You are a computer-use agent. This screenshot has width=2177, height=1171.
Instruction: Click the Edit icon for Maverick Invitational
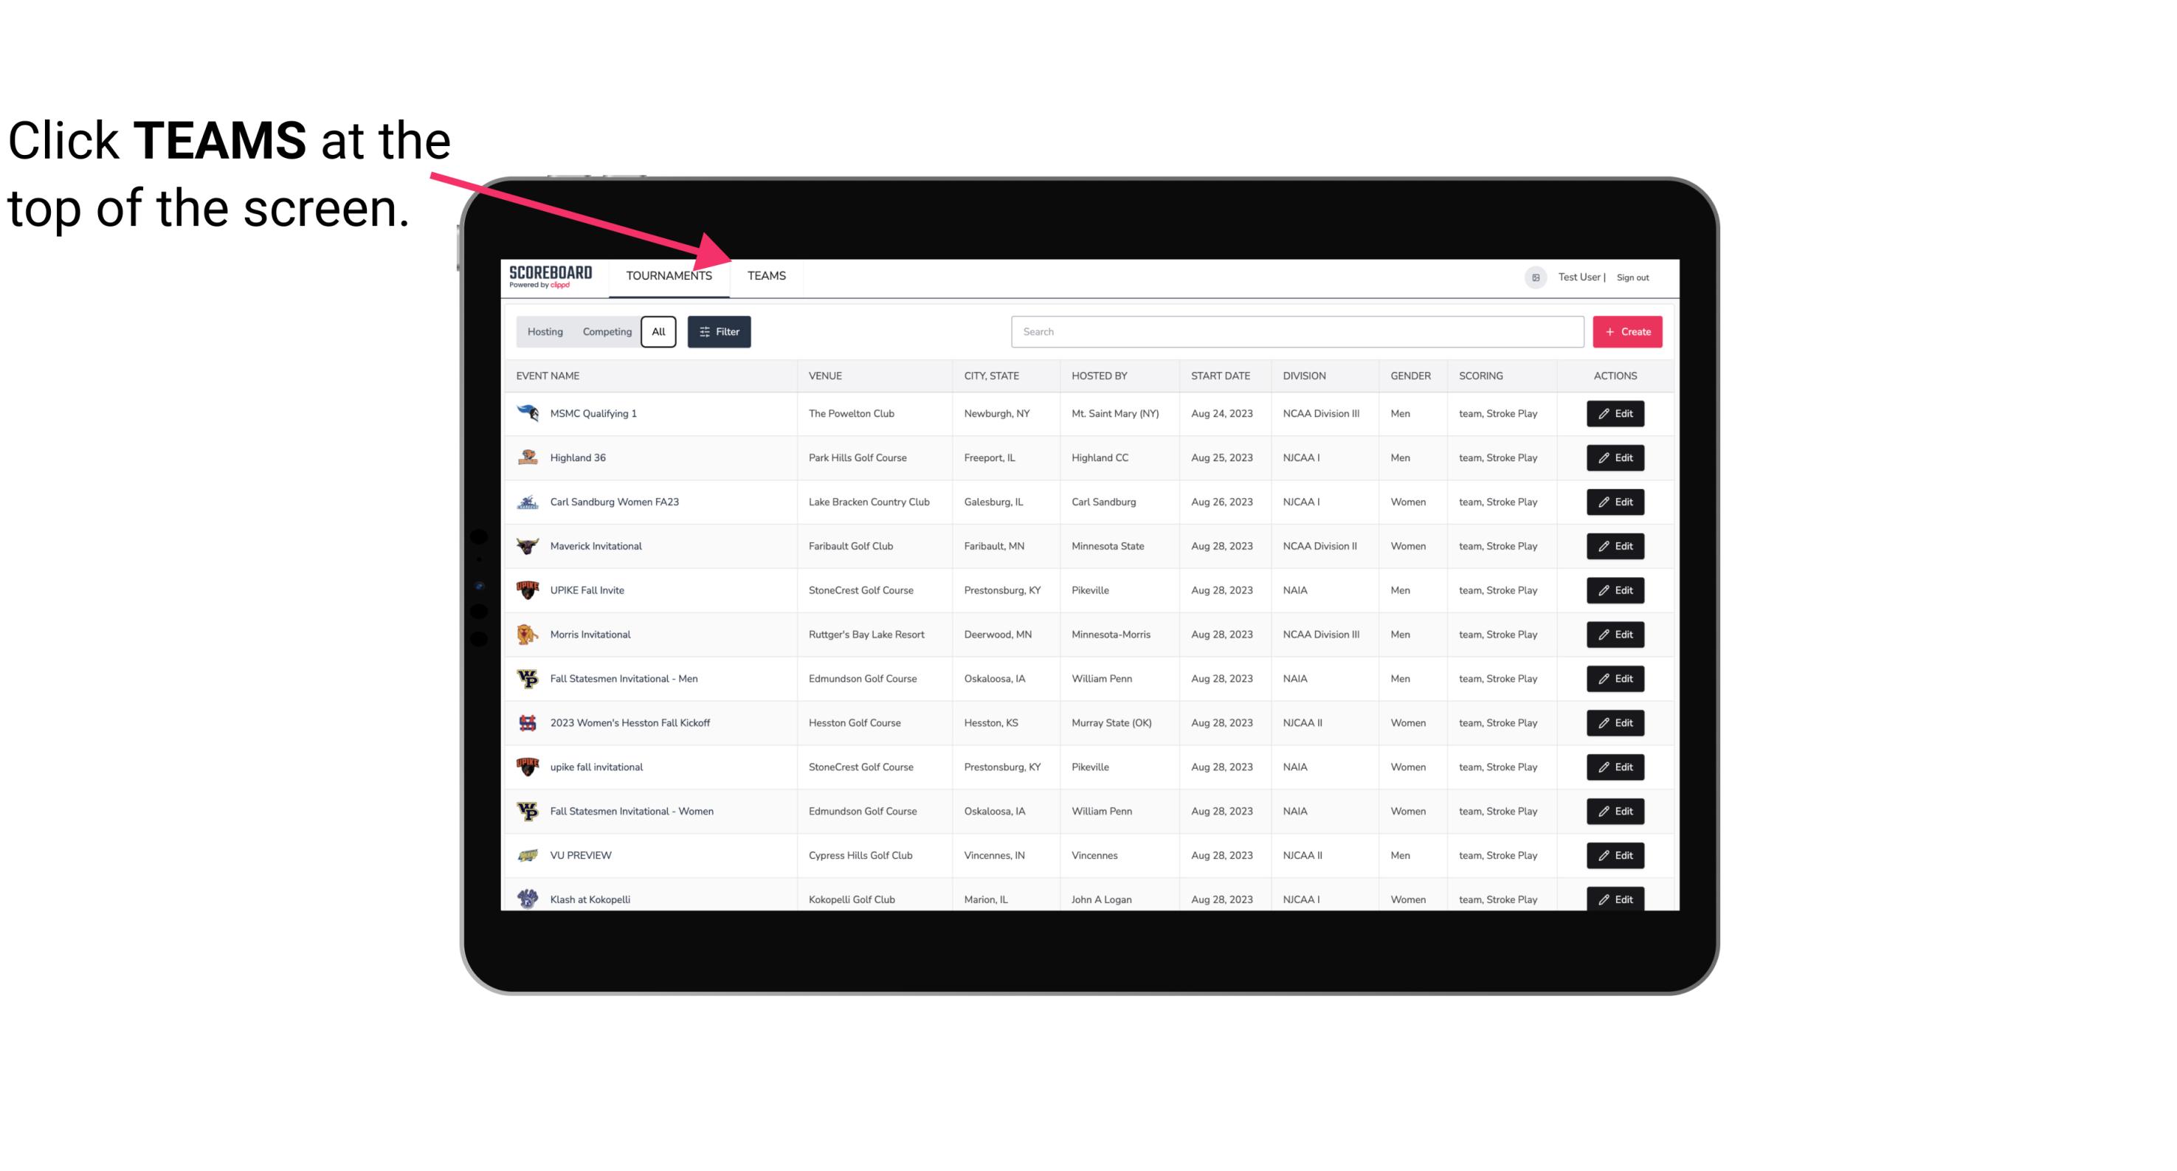click(x=1615, y=545)
